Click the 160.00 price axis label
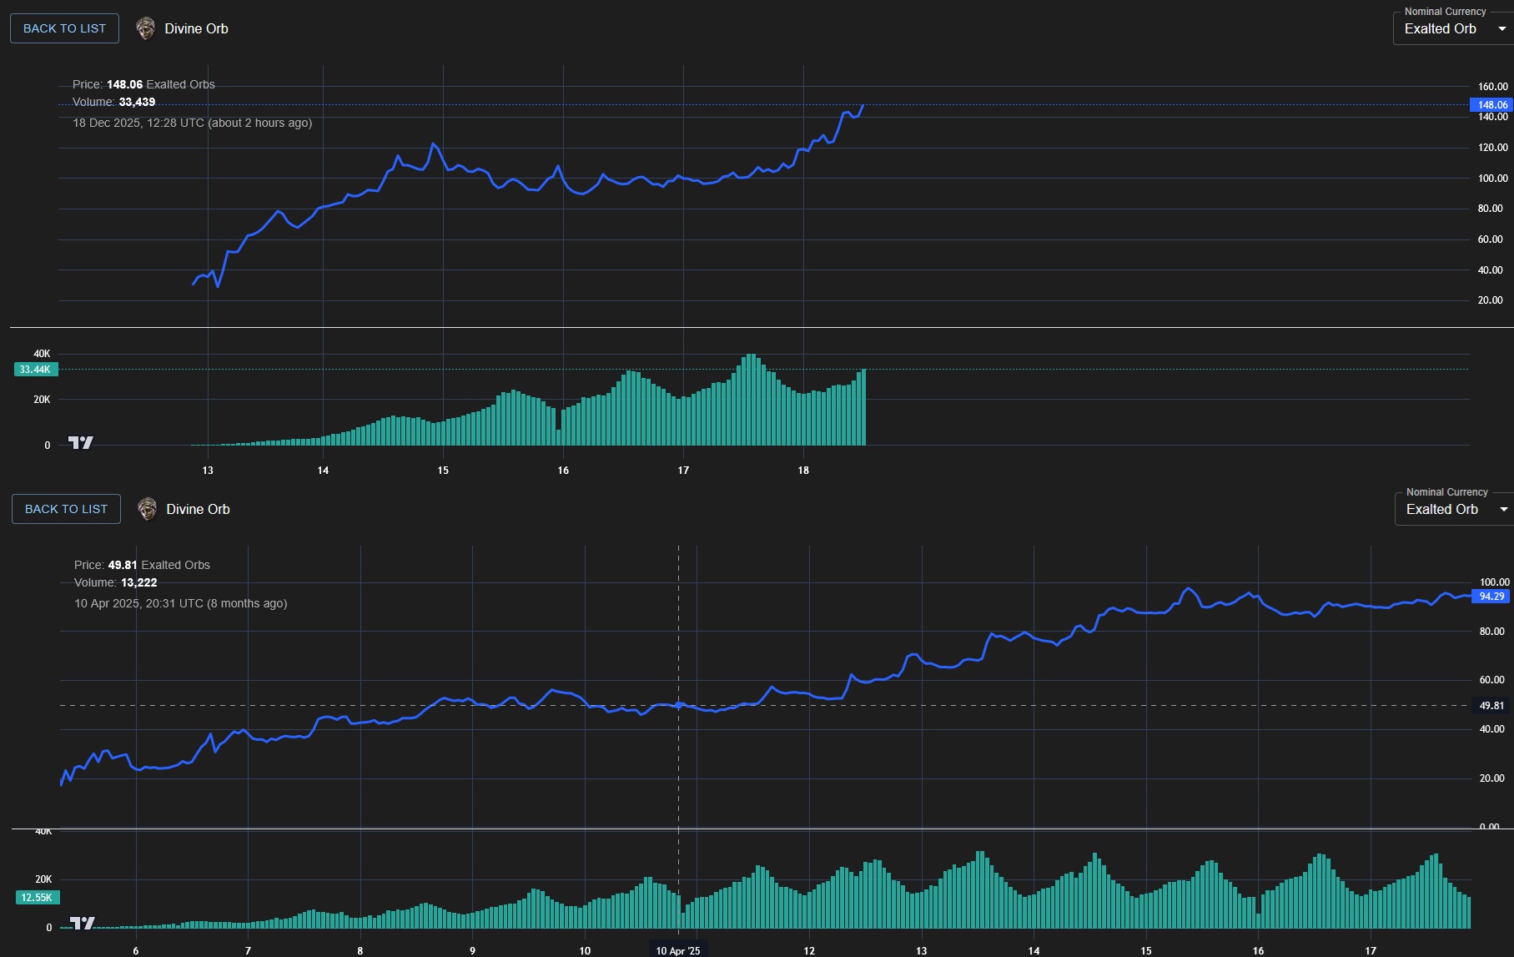This screenshot has height=957, width=1514. point(1492,87)
